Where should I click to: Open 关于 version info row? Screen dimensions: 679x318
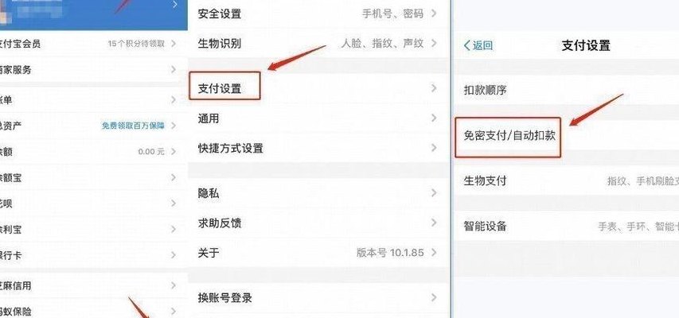pos(319,253)
